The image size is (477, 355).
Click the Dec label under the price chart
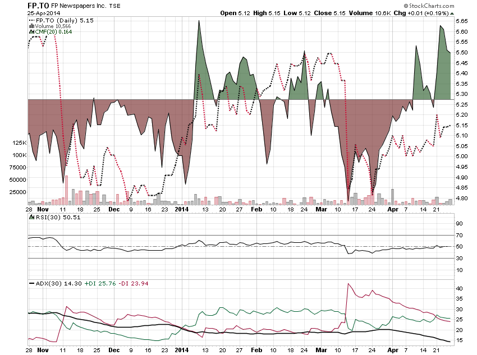coord(114,209)
